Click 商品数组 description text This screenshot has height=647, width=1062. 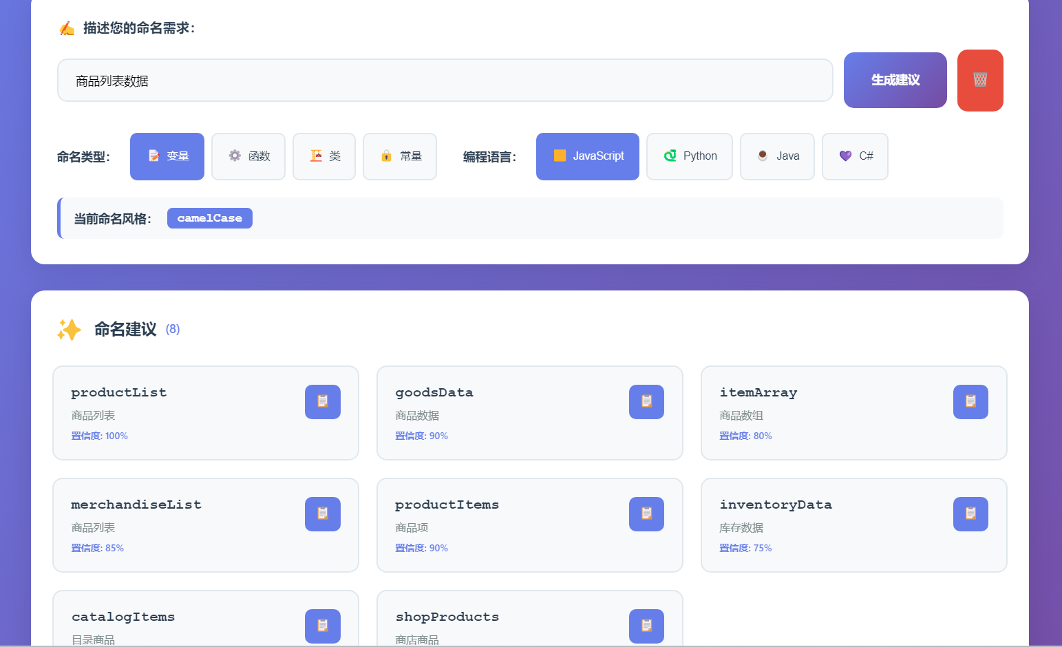pyautogui.click(x=741, y=416)
